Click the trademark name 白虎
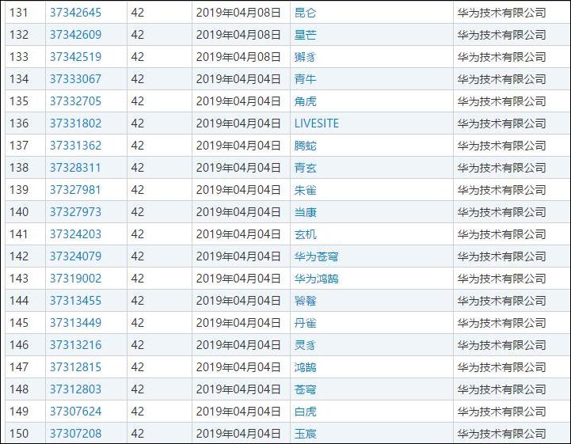This screenshot has height=444, width=571. [x=305, y=412]
